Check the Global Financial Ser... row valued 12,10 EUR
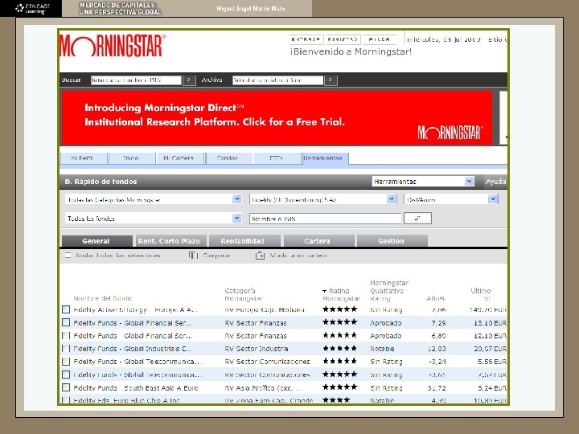The height and width of the screenshot is (434, 579). click(66, 335)
